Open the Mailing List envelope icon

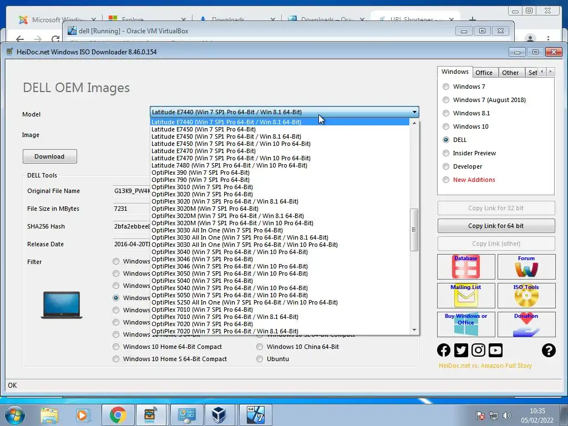tap(466, 295)
